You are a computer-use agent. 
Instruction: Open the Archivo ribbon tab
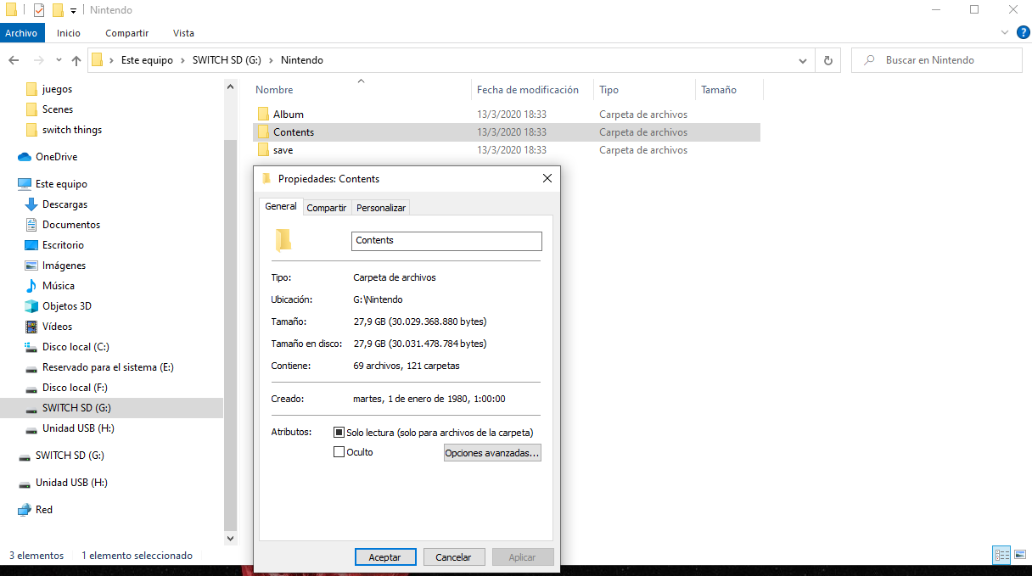(x=21, y=33)
